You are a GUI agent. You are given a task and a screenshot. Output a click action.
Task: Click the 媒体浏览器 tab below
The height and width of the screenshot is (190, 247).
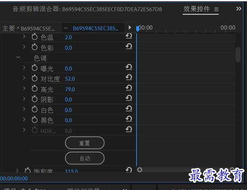point(83,189)
